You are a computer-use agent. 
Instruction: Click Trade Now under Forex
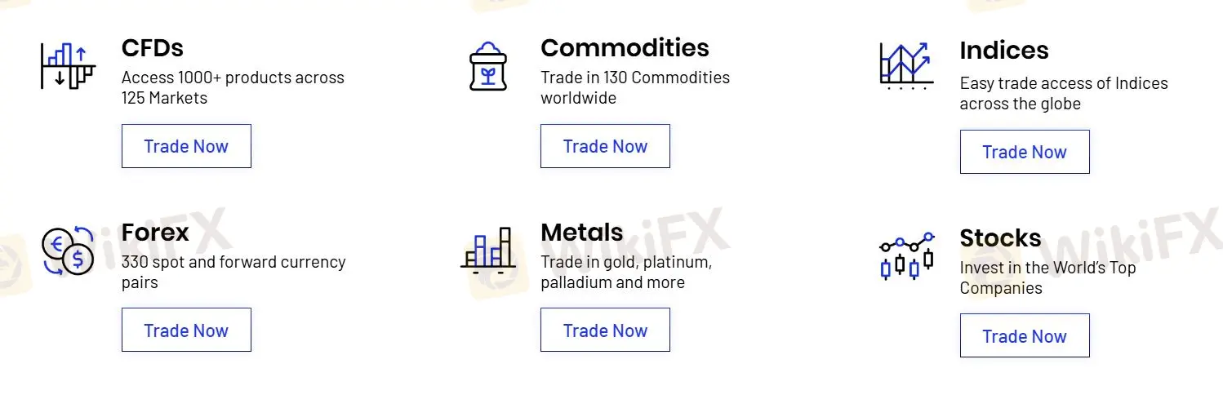point(186,330)
